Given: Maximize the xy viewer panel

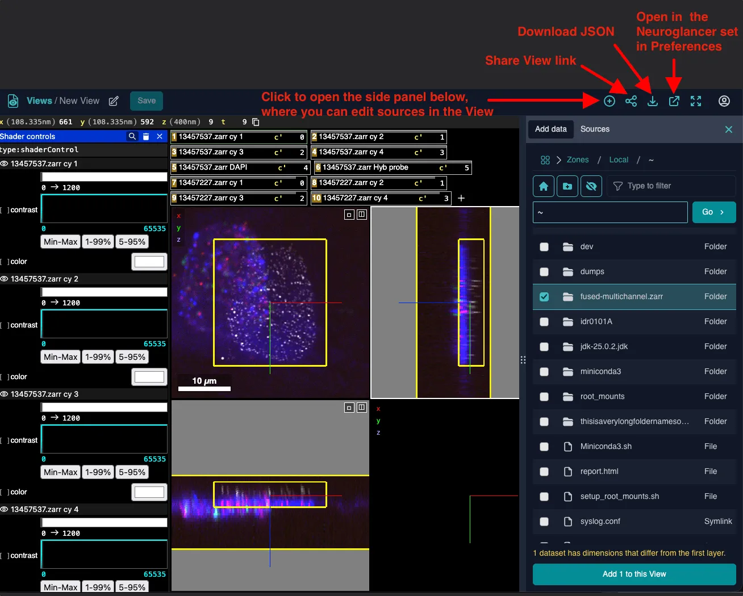Looking at the screenshot, I should tap(349, 215).
